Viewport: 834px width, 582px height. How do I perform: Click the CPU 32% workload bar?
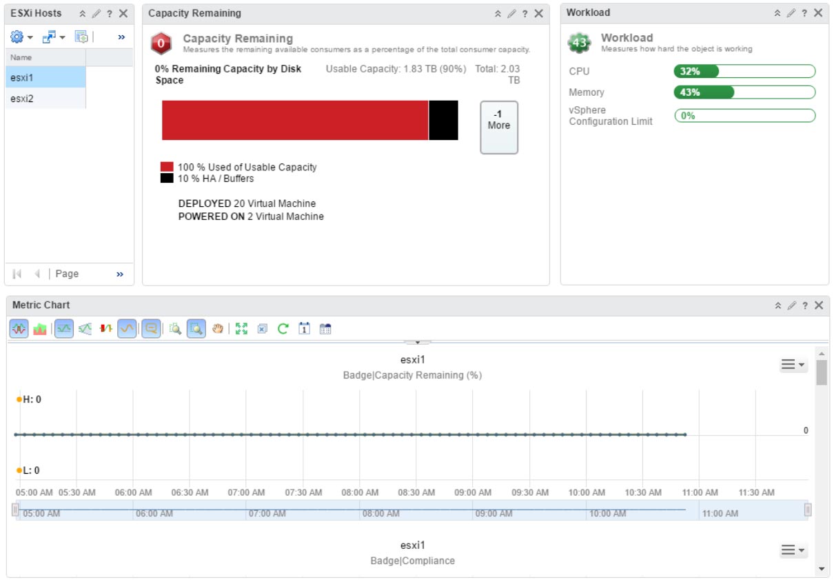click(744, 72)
